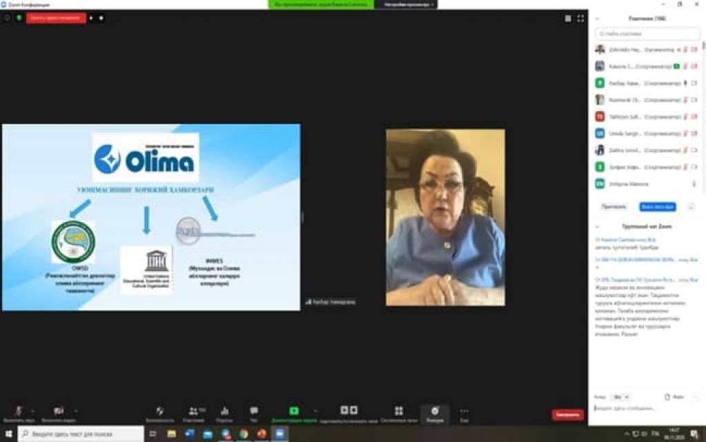Click the blue Mute All button
Viewport: 706px width, 442px height.
point(657,207)
